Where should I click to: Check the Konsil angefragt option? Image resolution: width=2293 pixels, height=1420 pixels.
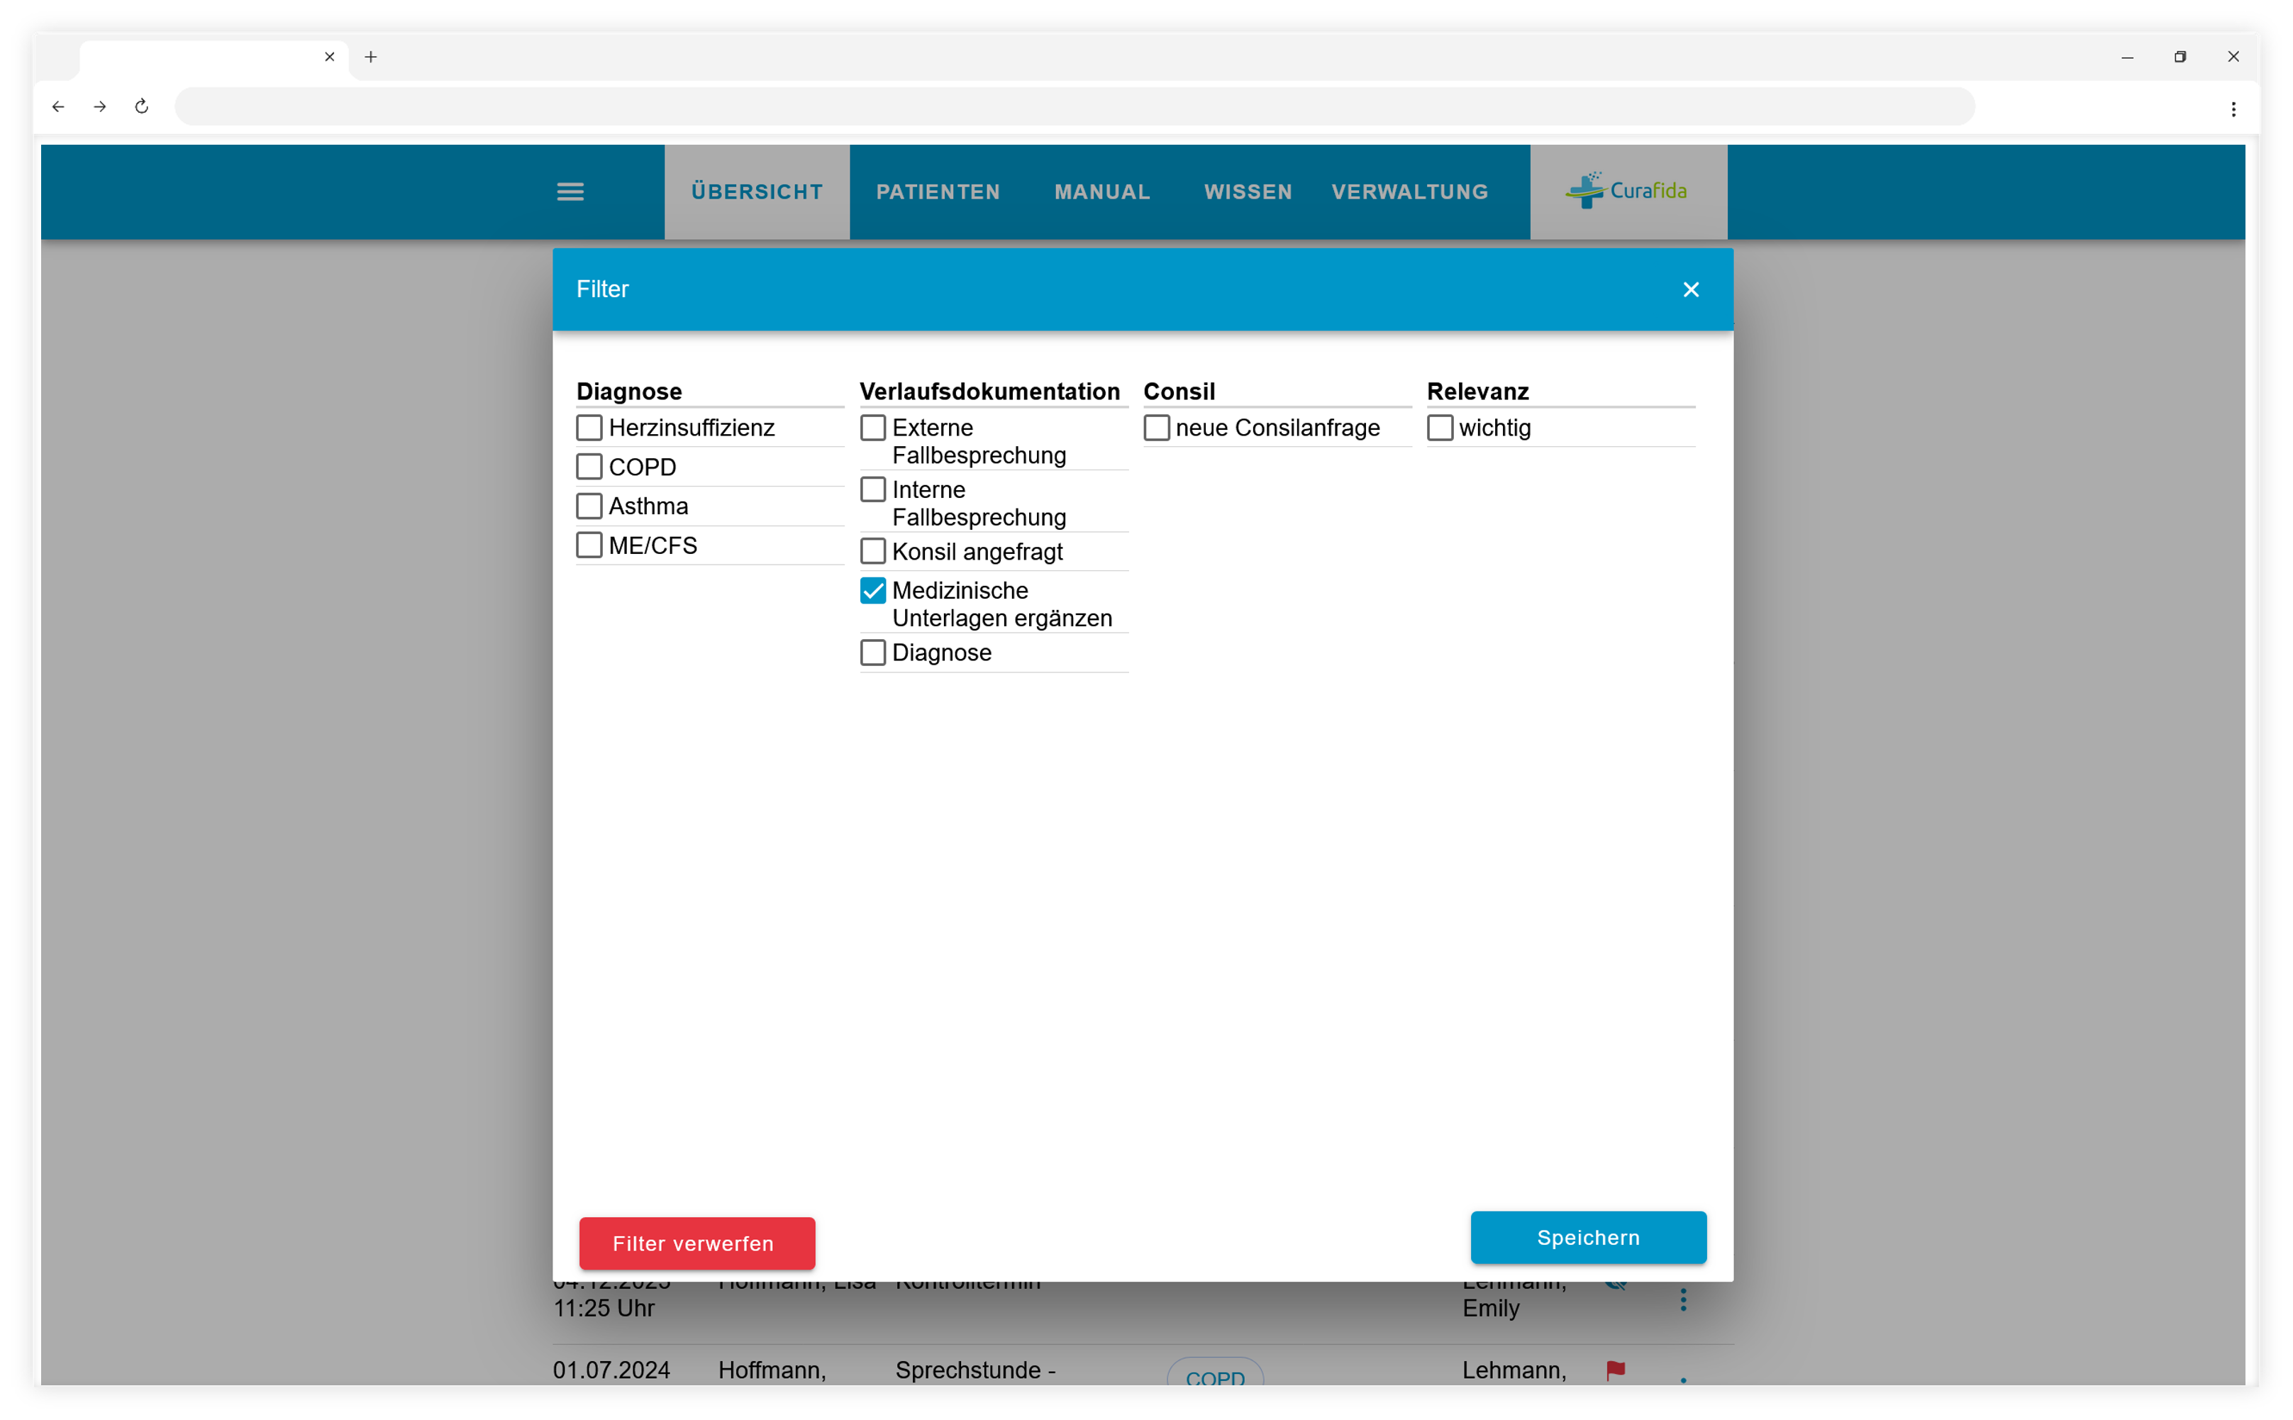click(872, 551)
